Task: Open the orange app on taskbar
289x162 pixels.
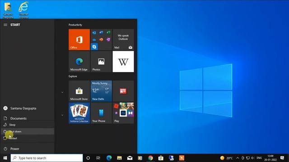Action: pos(182,158)
